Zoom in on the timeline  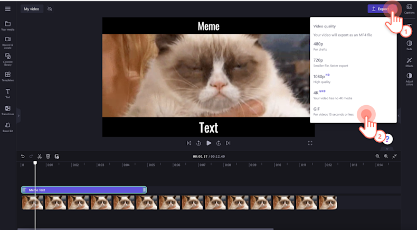pyautogui.click(x=386, y=156)
